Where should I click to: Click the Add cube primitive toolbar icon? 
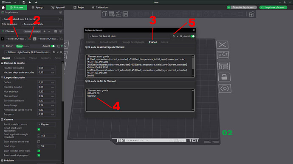[105, 14]
